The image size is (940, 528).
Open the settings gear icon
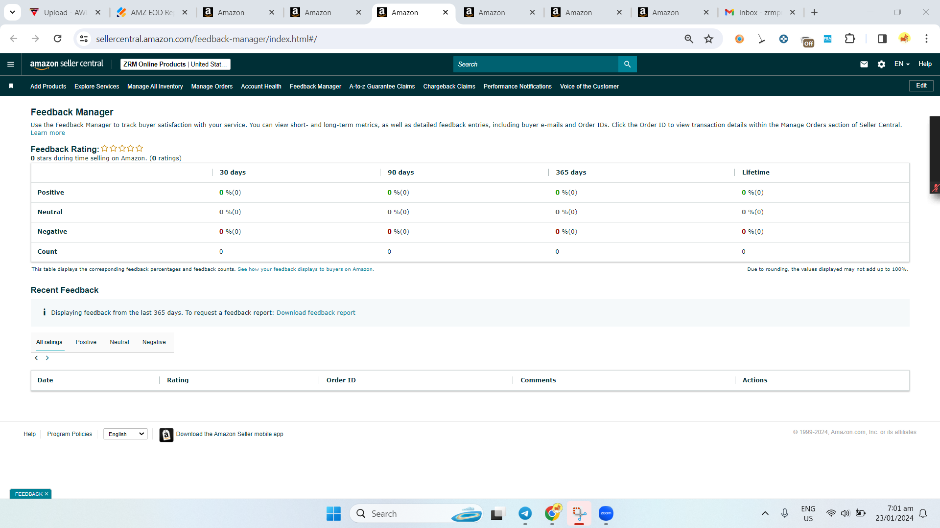(x=881, y=64)
